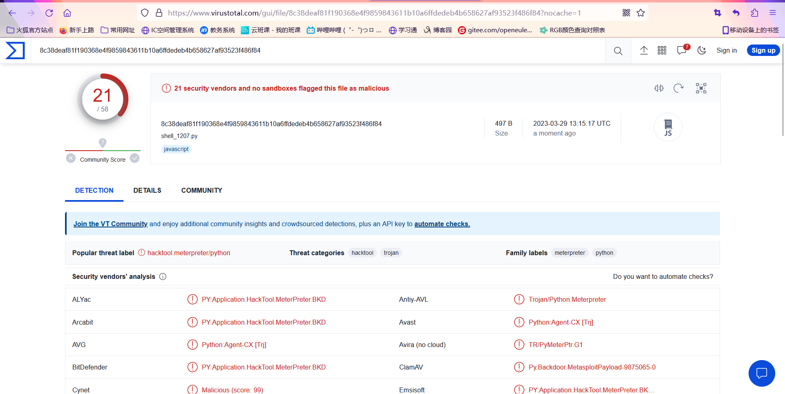Go back to the previous page

coord(12,13)
